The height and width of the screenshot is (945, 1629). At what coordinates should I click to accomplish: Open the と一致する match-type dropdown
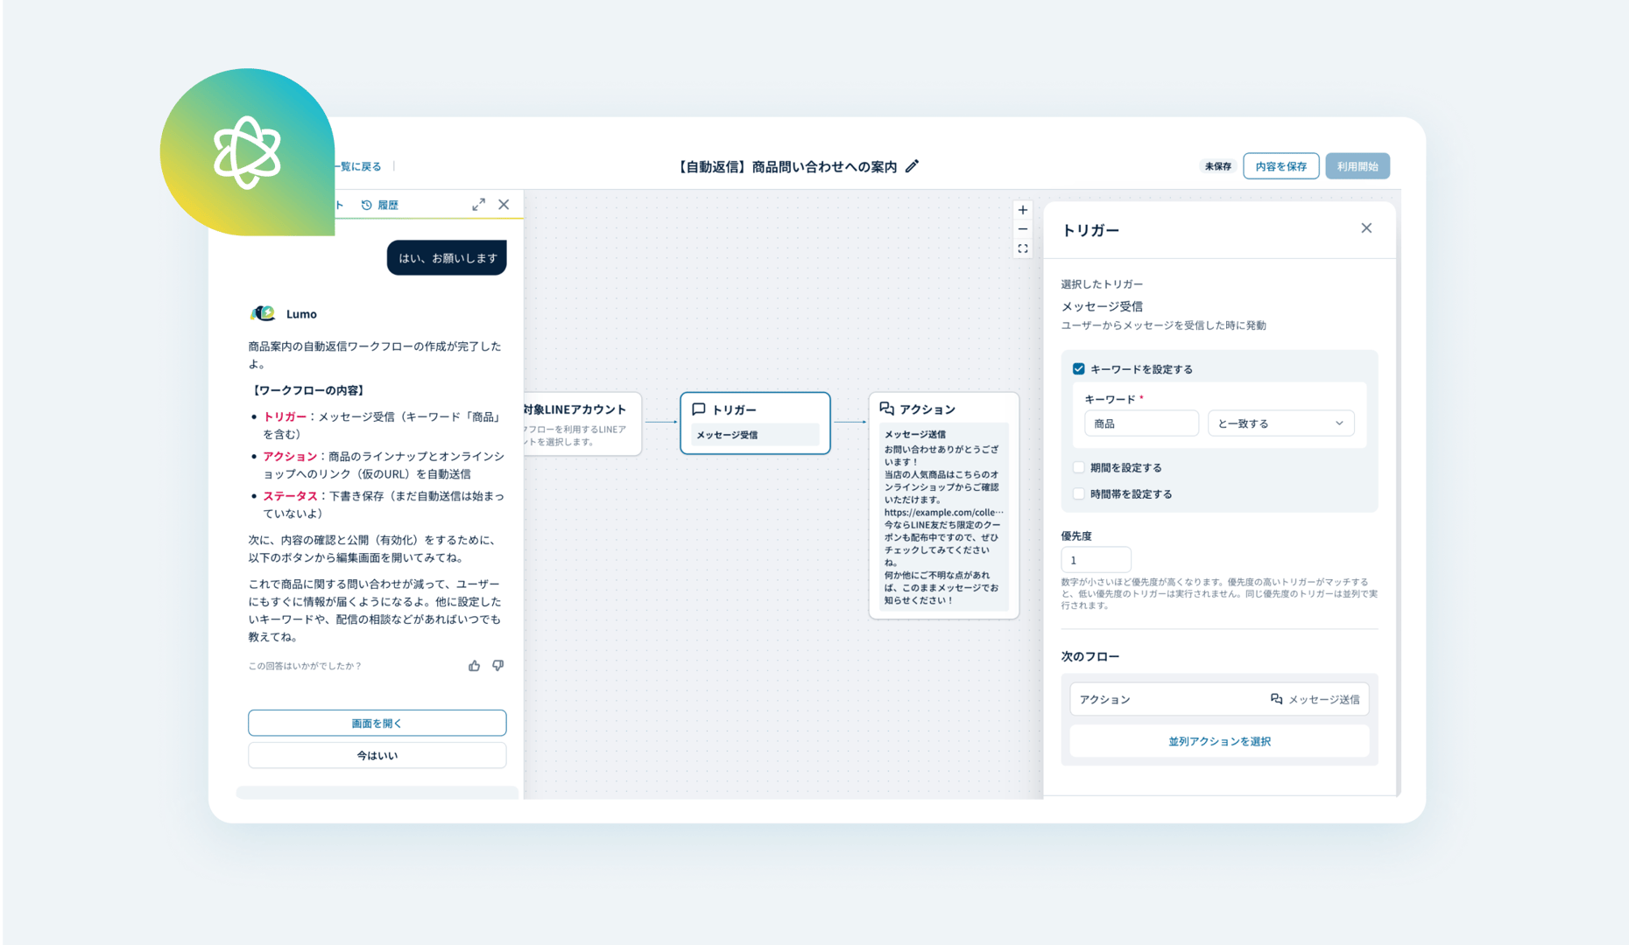[1280, 423]
